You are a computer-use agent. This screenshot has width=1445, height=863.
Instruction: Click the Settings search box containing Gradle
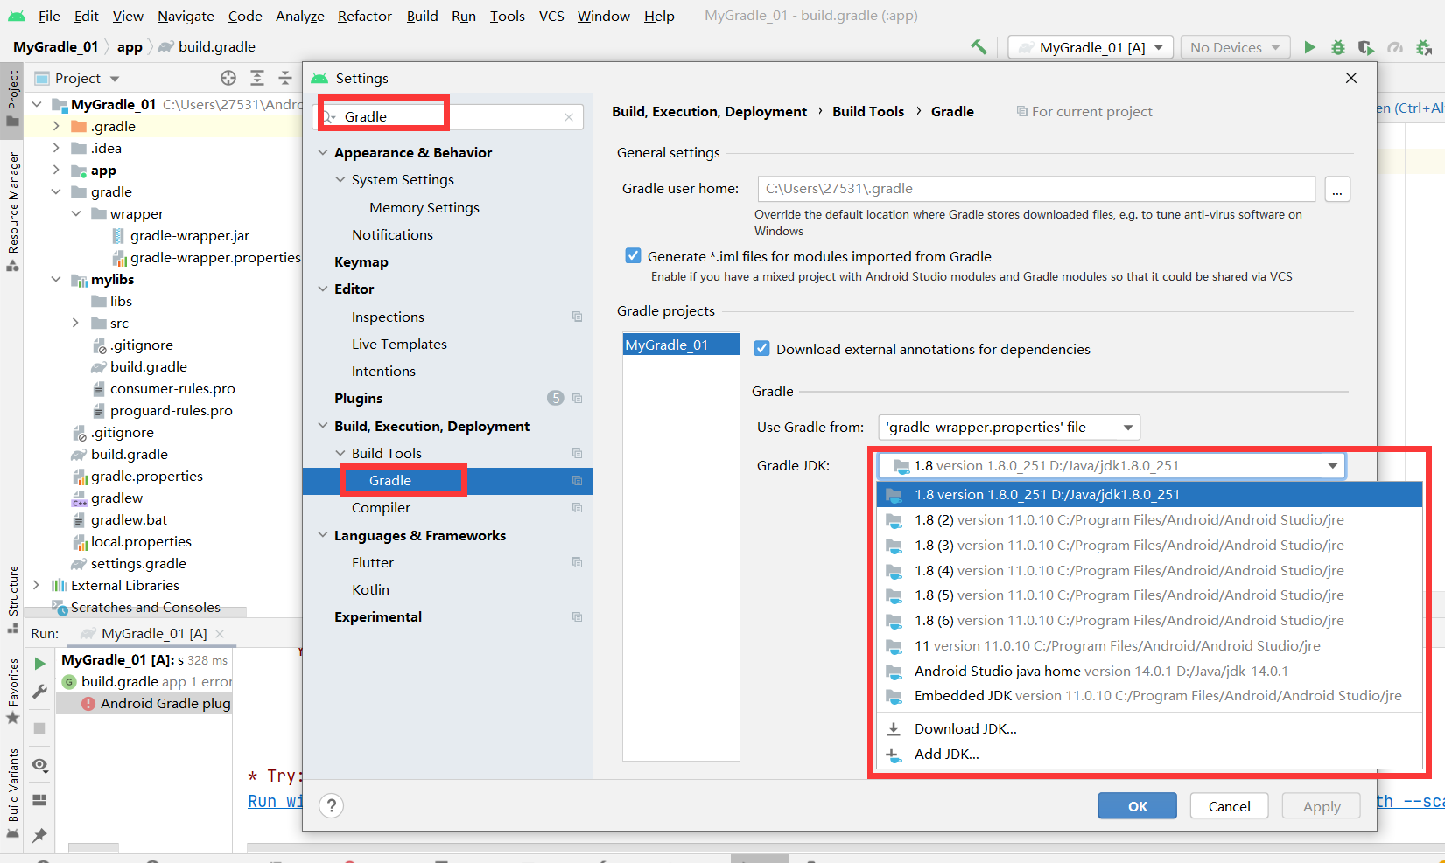tap(448, 116)
